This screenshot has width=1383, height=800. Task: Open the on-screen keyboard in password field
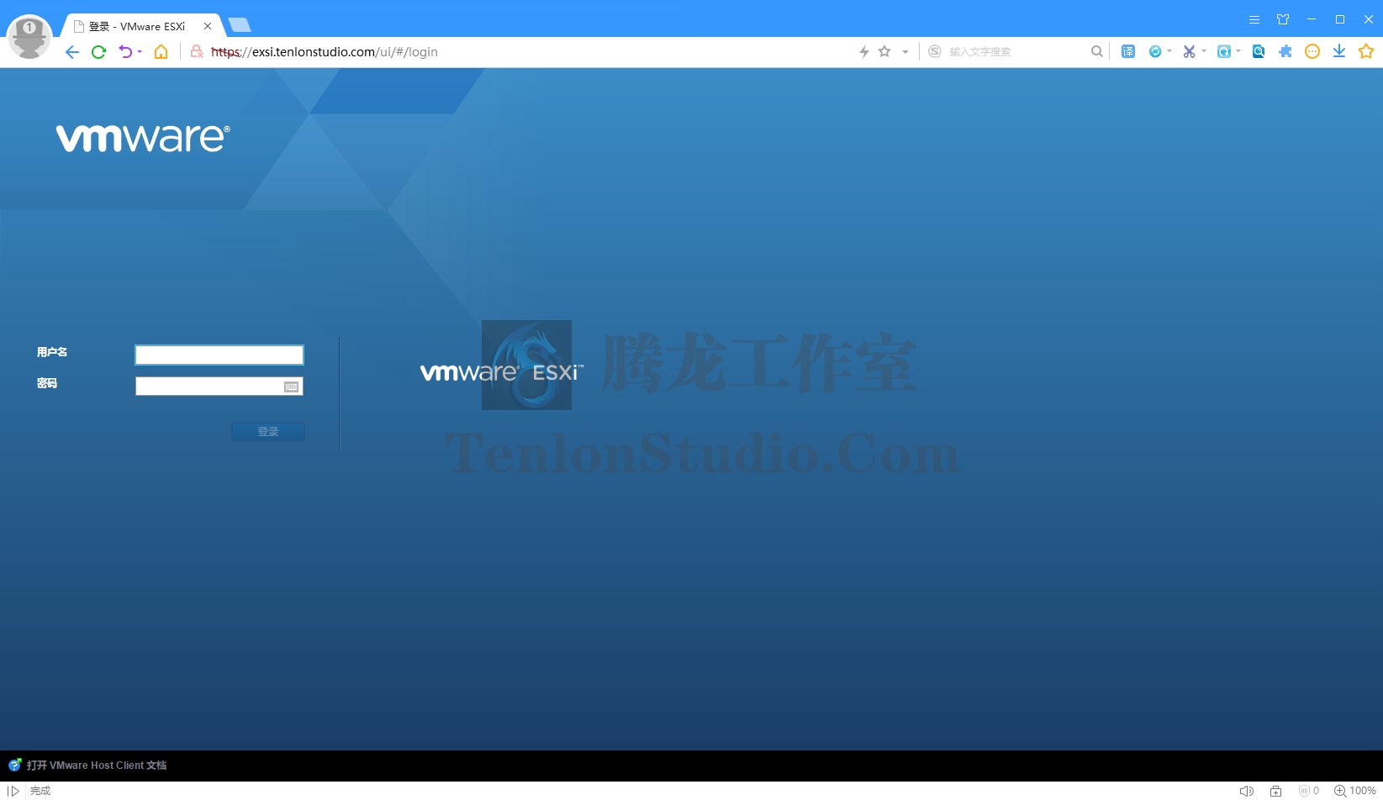point(292,387)
